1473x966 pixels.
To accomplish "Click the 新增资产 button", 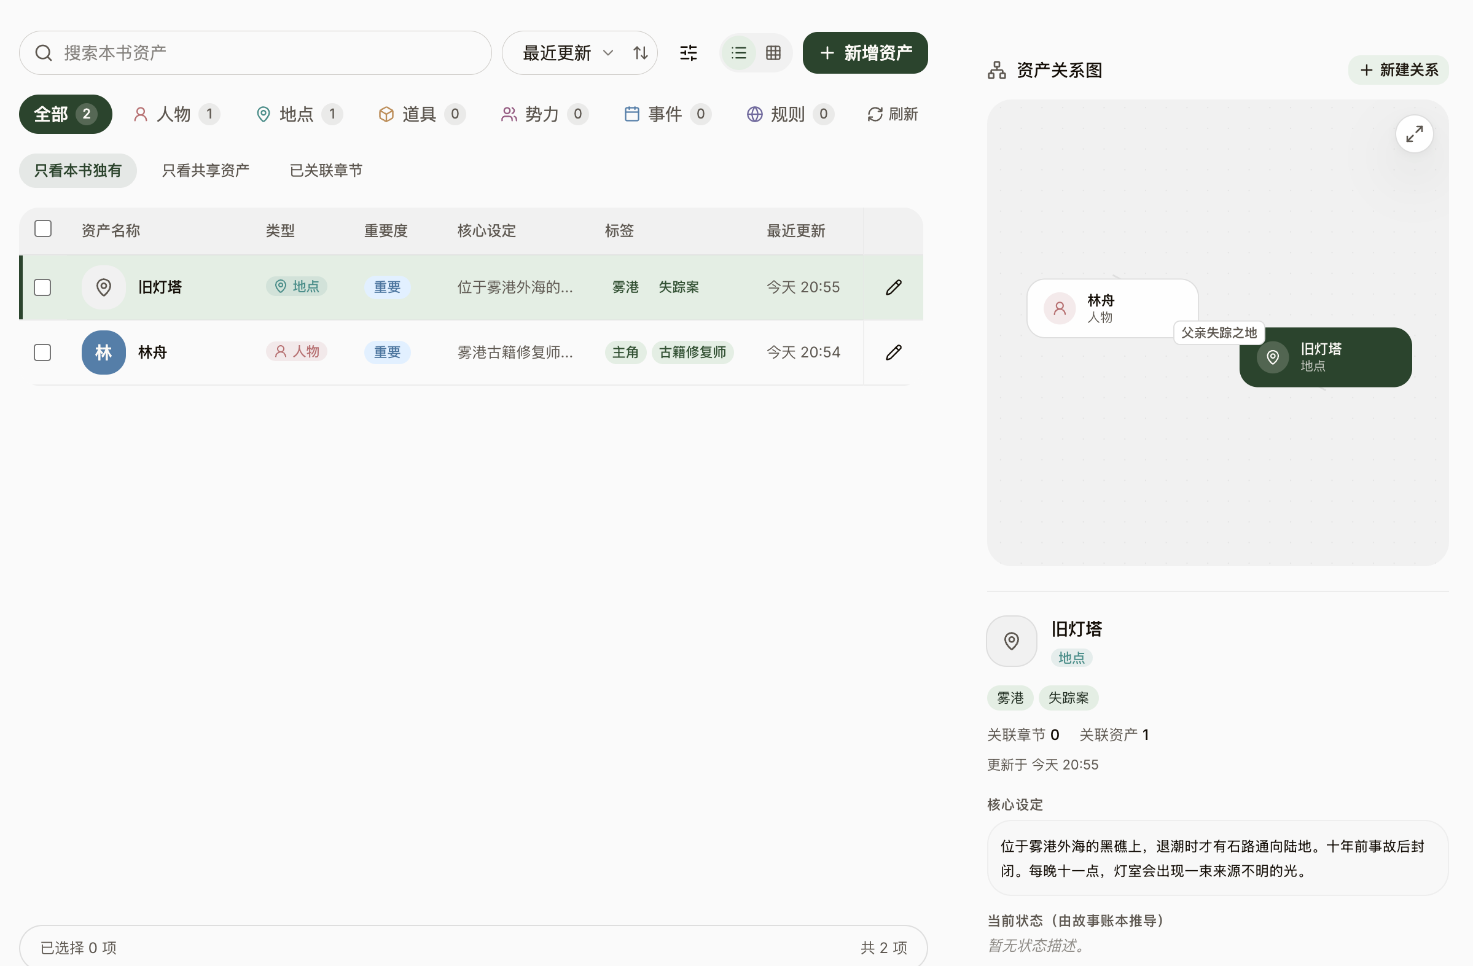I will 865,53.
